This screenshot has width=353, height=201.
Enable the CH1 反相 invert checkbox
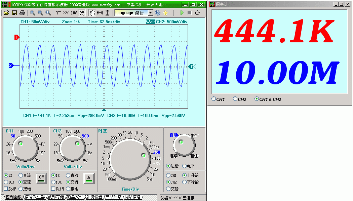6,189
